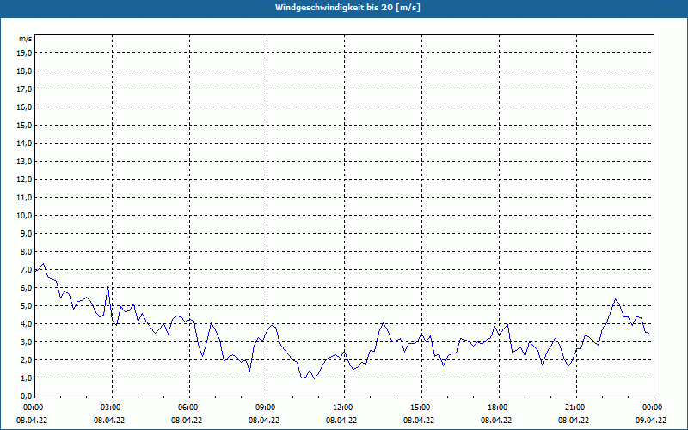The width and height of the screenshot is (688, 430).
Task: Choose the 9,0 y-axis label
Action: [x=27, y=233]
